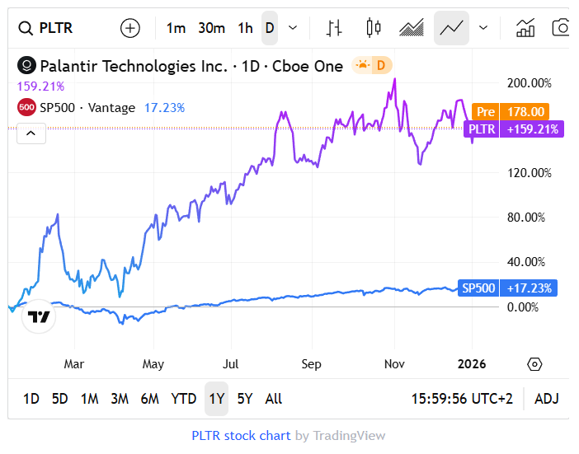Select the D daily interval
This screenshot has width=579, height=454.
click(269, 28)
